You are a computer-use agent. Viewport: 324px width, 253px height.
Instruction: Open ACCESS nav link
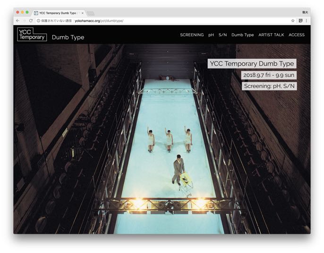click(297, 35)
